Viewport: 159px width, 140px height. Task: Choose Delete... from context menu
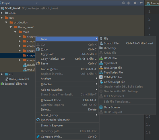pos(67,110)
